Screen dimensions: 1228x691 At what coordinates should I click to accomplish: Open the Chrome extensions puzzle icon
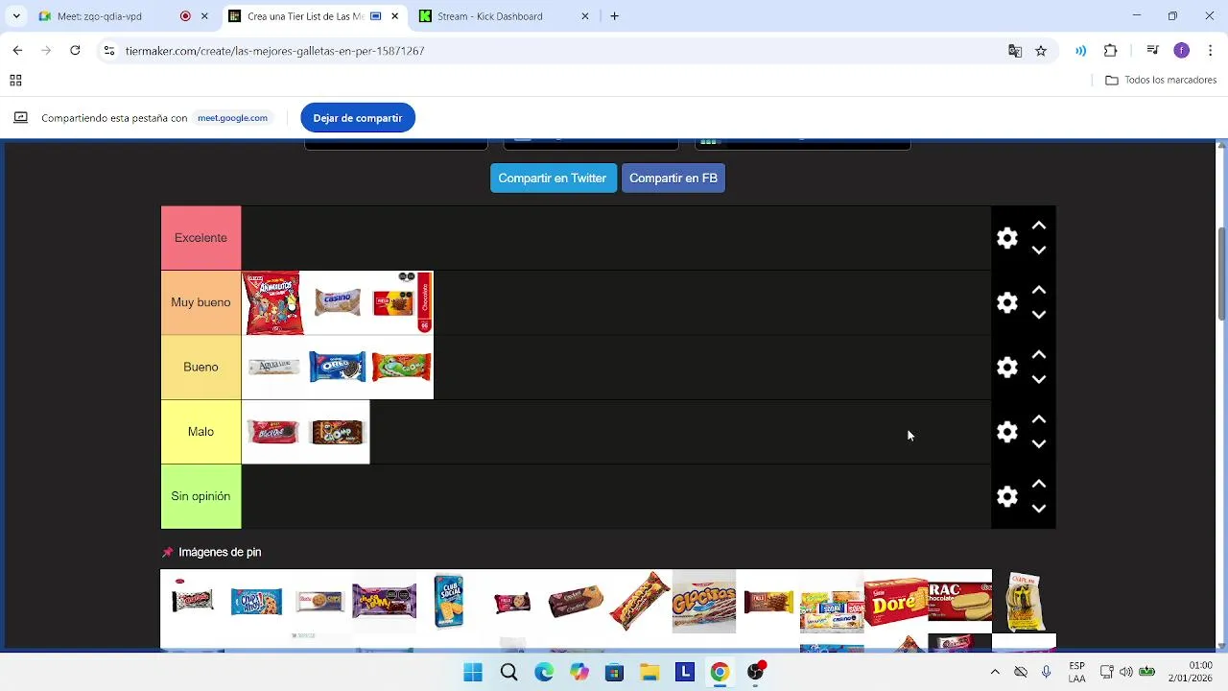(x=1111, y=51)
